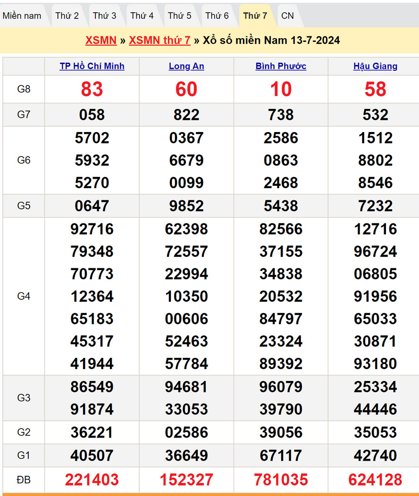Viewport: 419px width, 496px height.
Task: Click Long An special prize 152327
Action: coord(186,480)
